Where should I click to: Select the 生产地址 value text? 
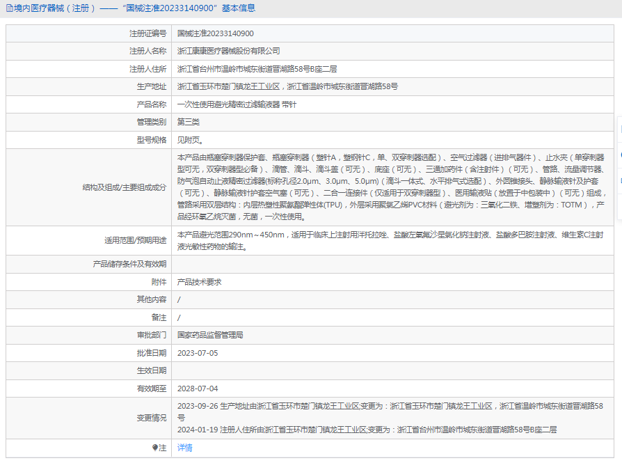[x=287, y=86]
